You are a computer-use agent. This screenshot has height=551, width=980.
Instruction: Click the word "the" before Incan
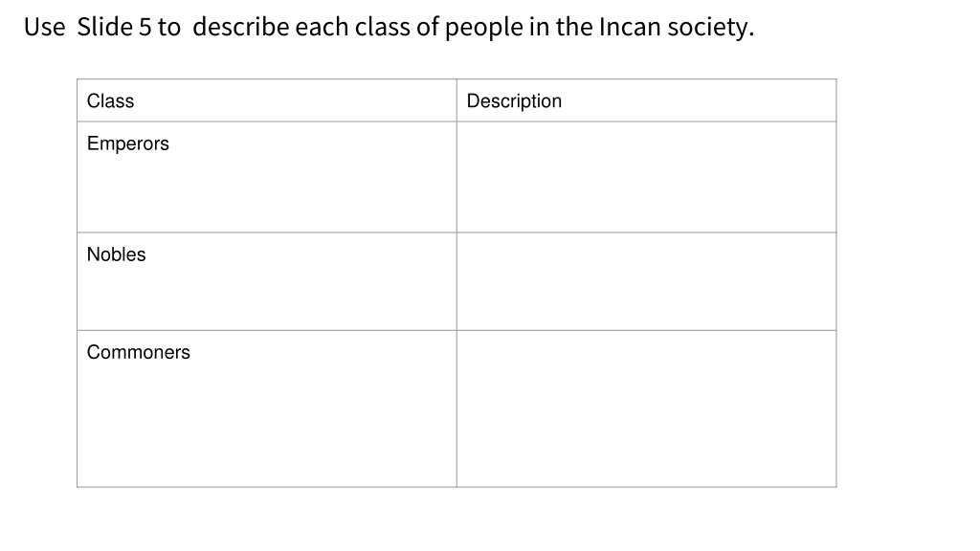coord(574,27)
